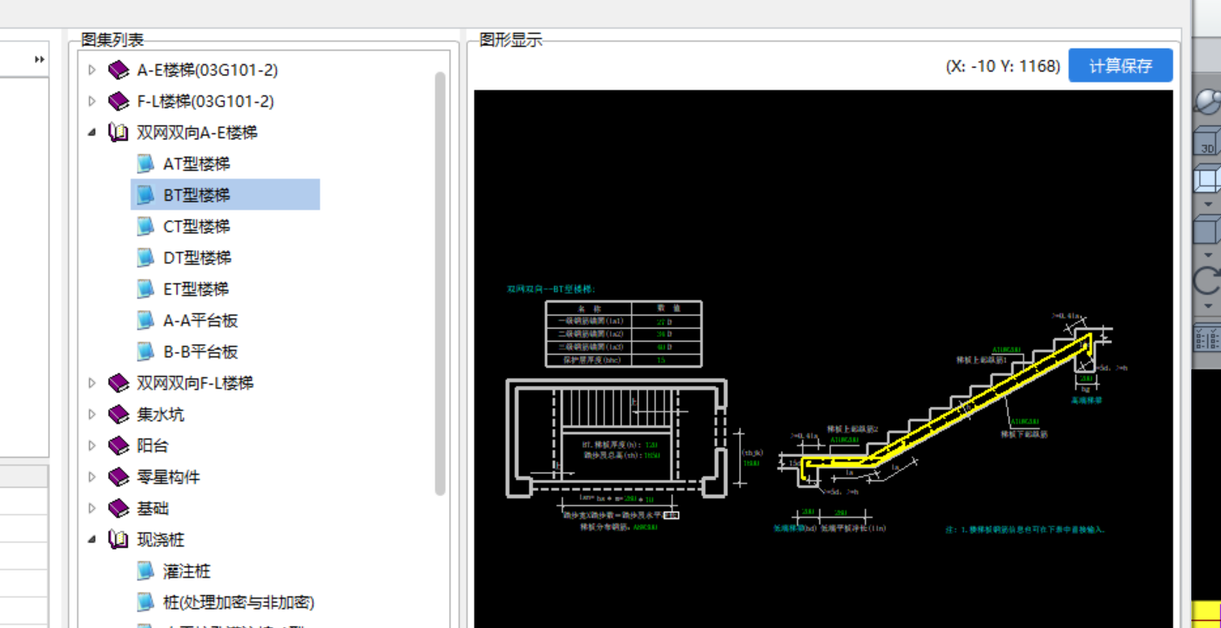The height and width of the screenshot is (628, 1221).
Task: Expand the 集水坑 tree node
Action: tap(92, 415)
